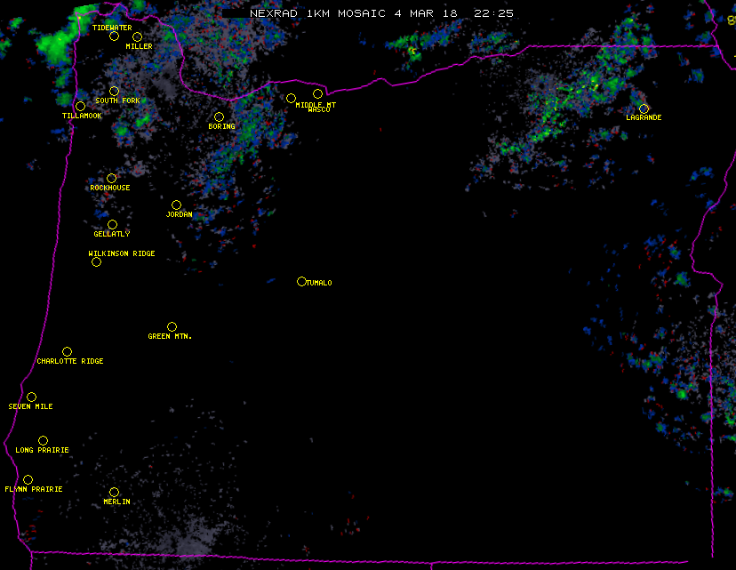Screen dimensions: 736x570
Task: Select the Green Mtn. station circle
Action: coord(172,327)
